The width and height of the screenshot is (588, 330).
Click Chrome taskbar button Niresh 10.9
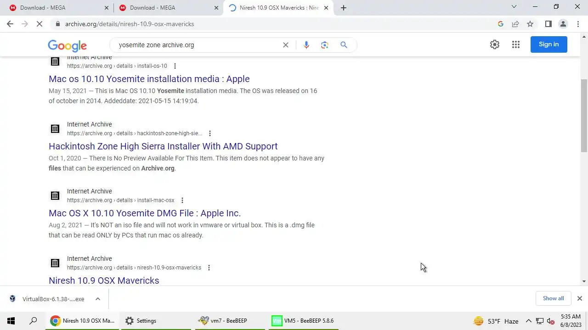(83, 321)
